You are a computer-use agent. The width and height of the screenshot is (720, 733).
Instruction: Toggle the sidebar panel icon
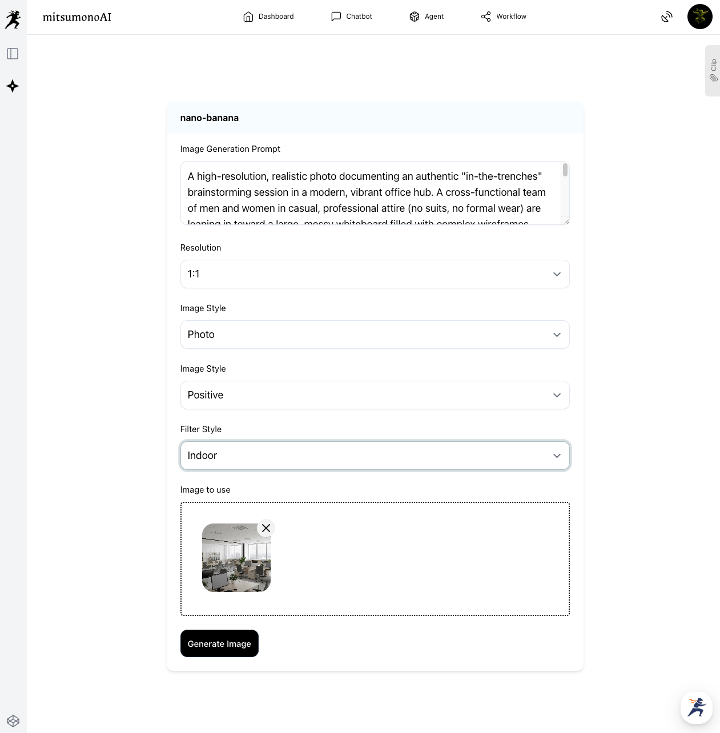[x=13, y=54]
